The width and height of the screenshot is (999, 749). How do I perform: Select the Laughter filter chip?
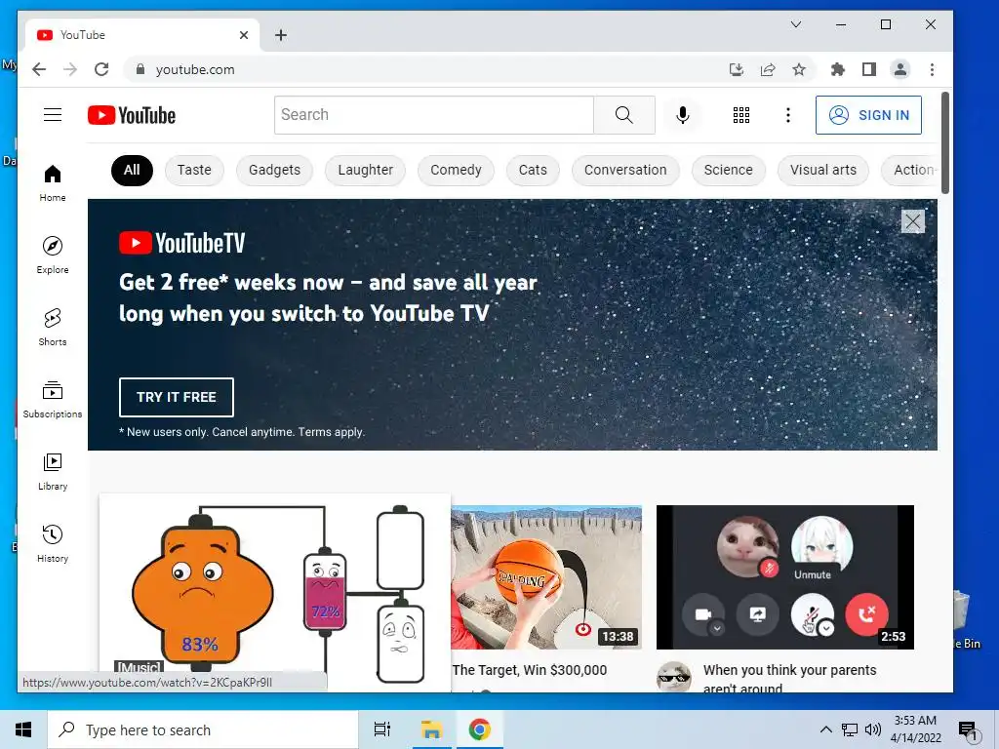365,170
